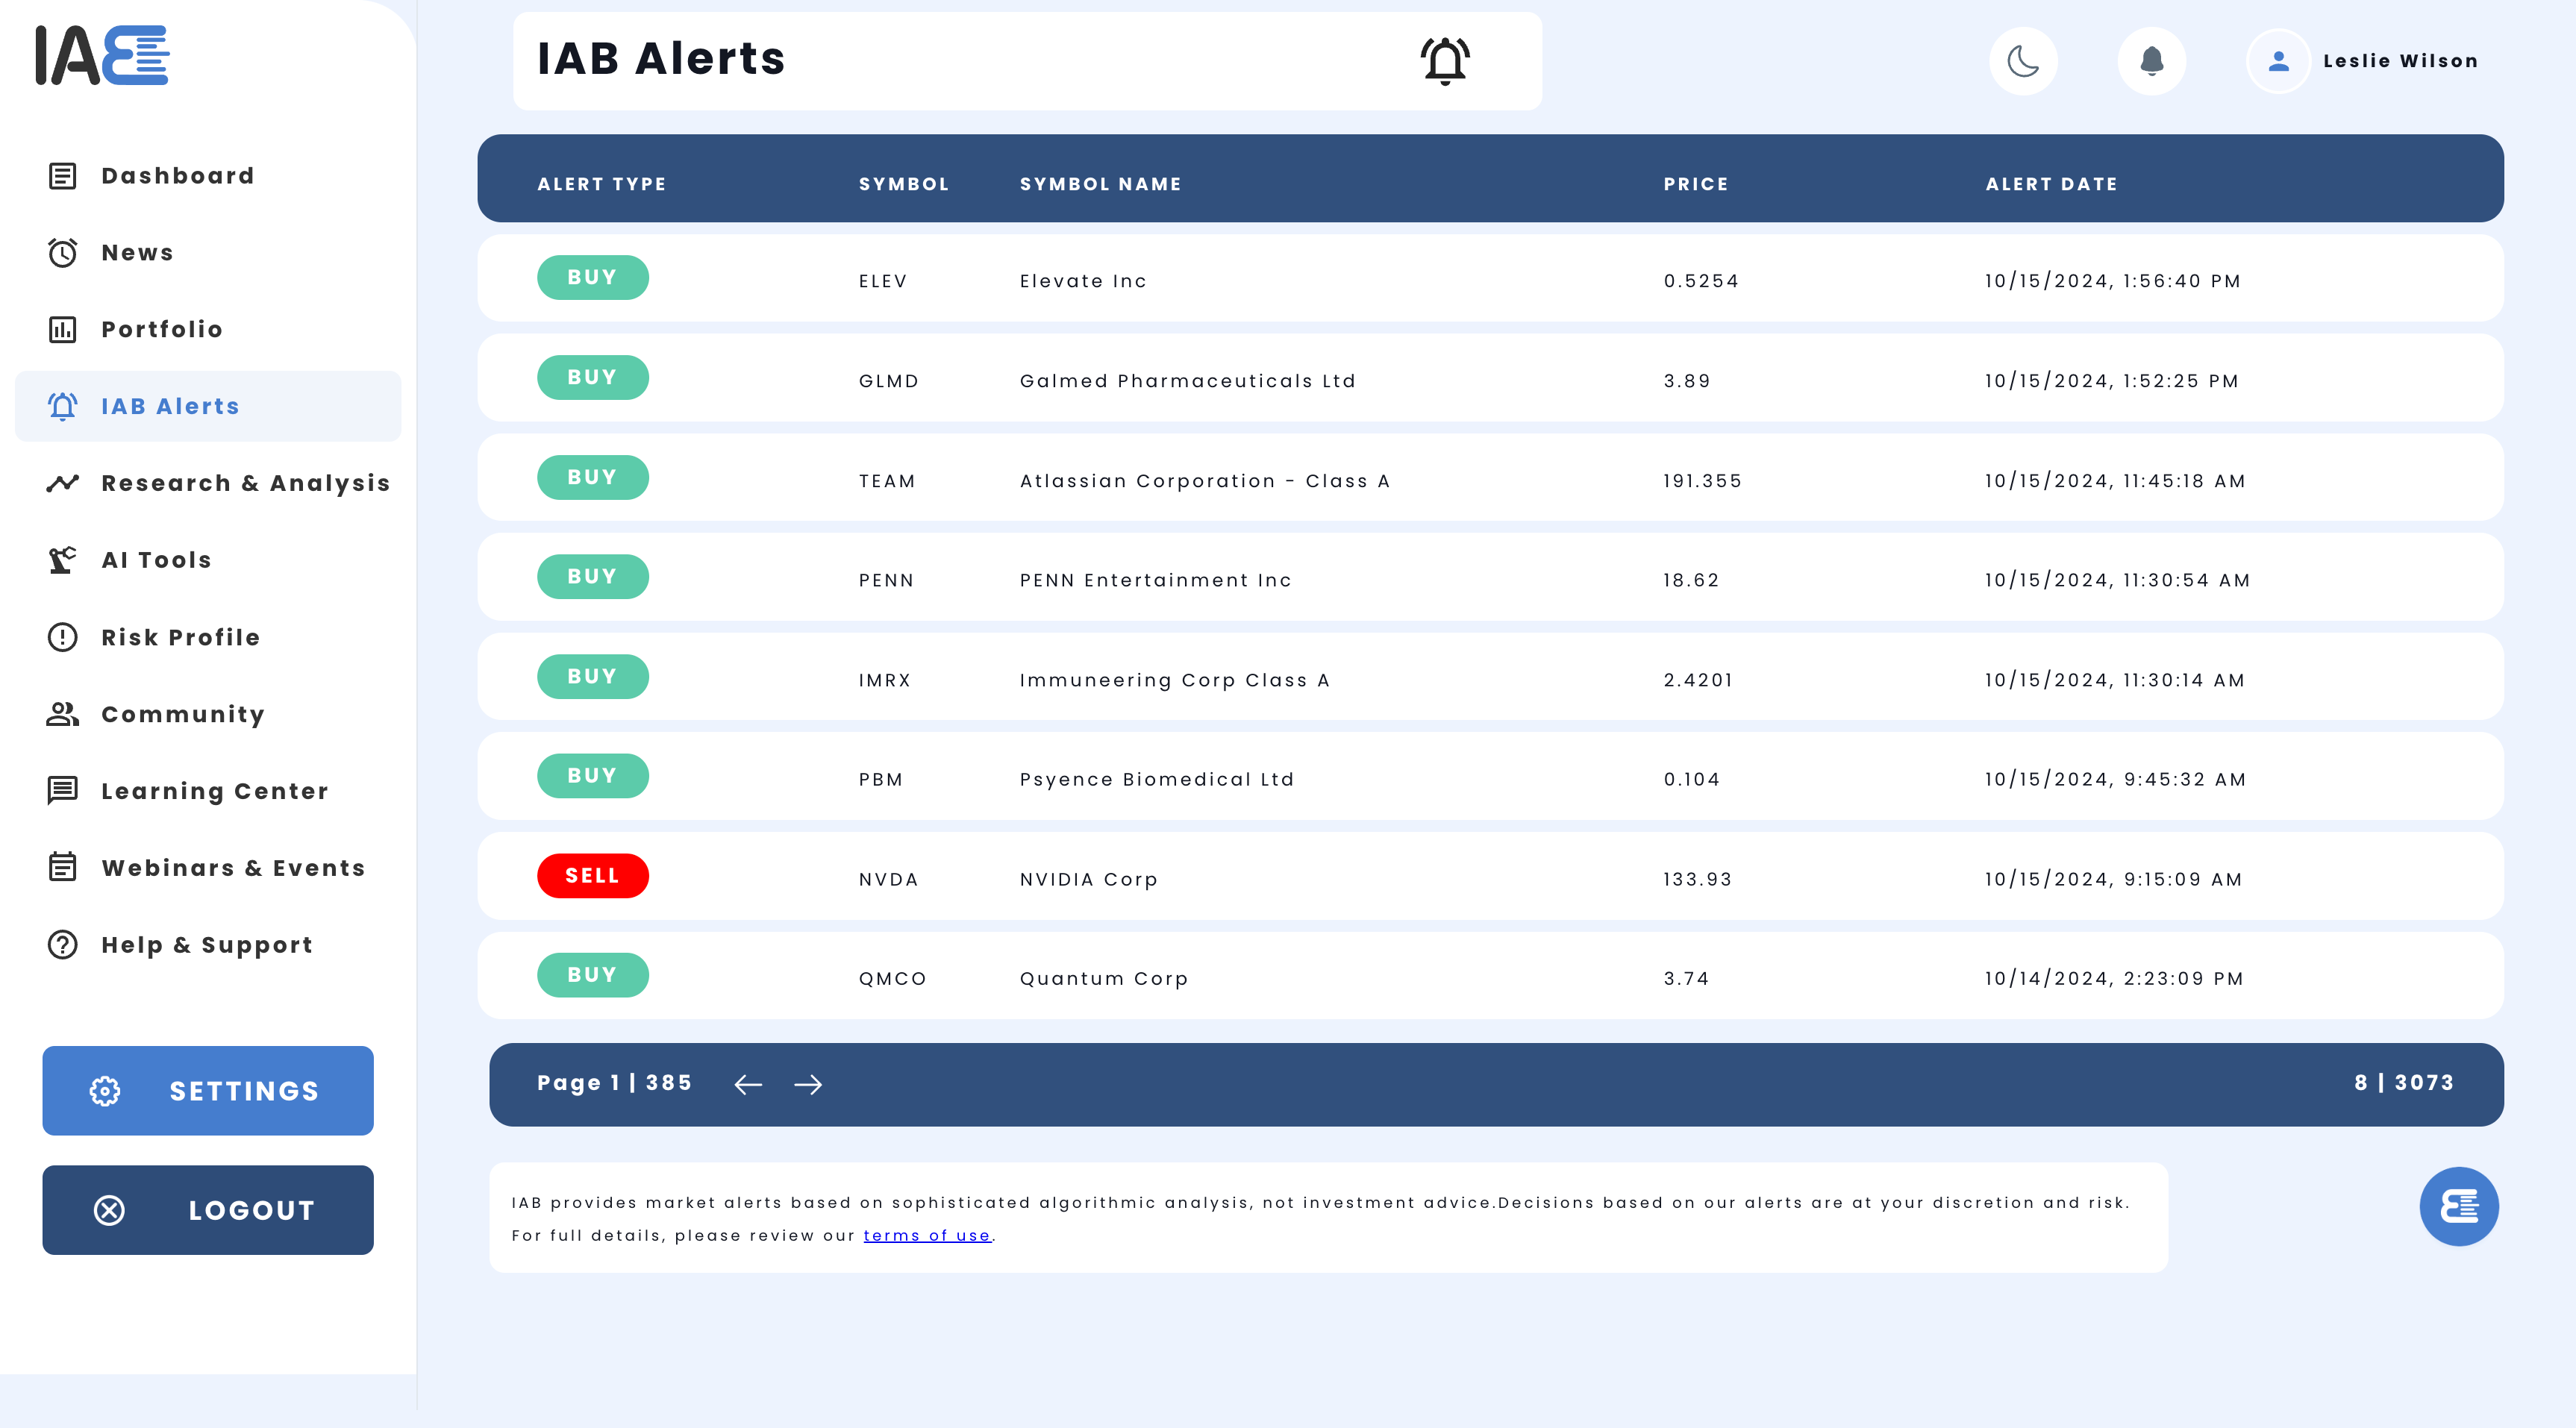Open notifications bell in top bar

pyautogui.click(x=2151, y=61)
